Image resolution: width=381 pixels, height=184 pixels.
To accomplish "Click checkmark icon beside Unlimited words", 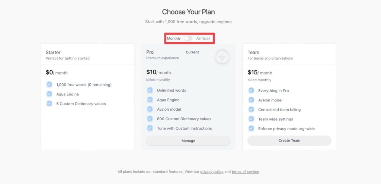I will pyautogui.click(x=150, y=90).
